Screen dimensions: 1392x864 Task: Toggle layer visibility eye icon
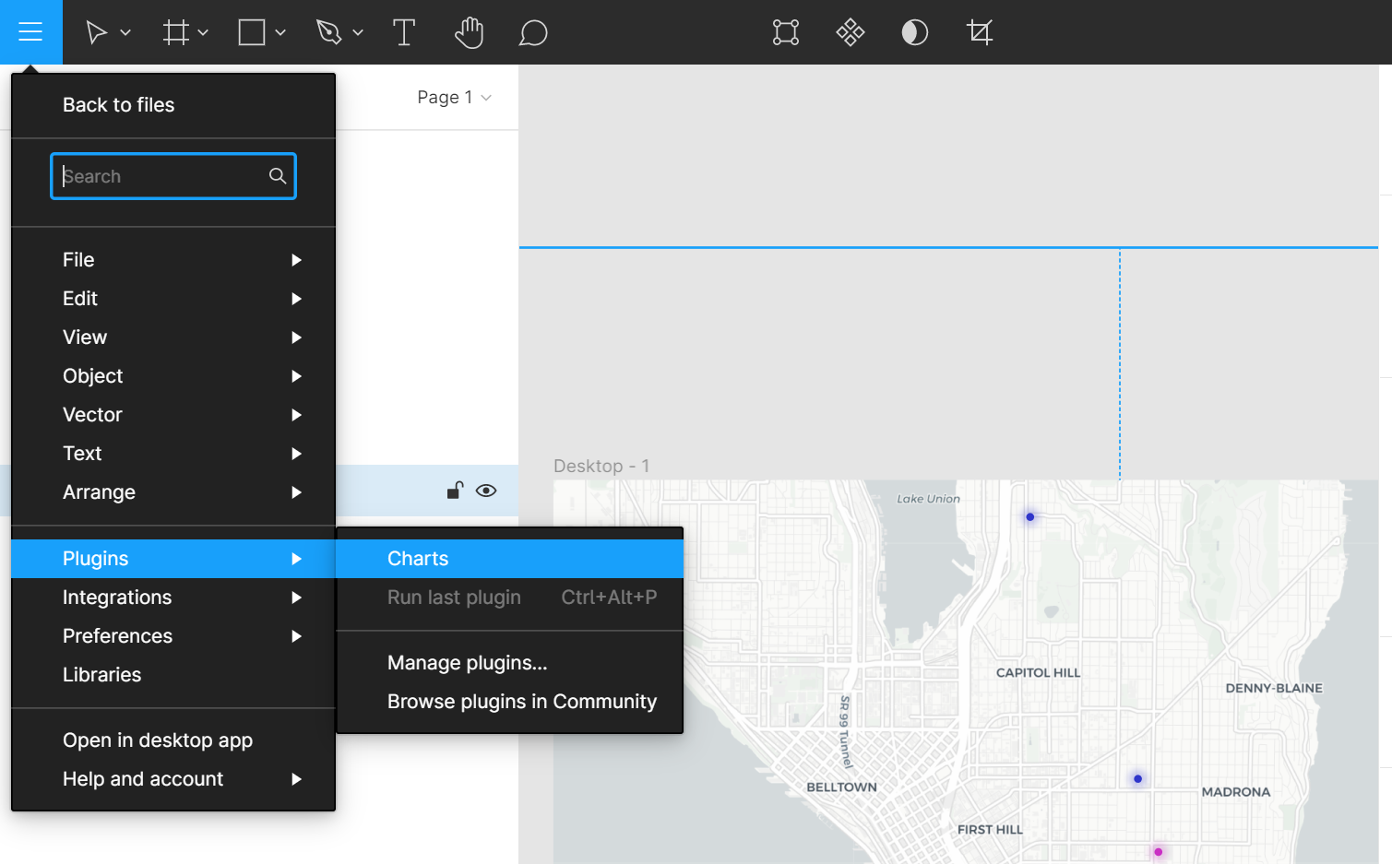point(486,491)
